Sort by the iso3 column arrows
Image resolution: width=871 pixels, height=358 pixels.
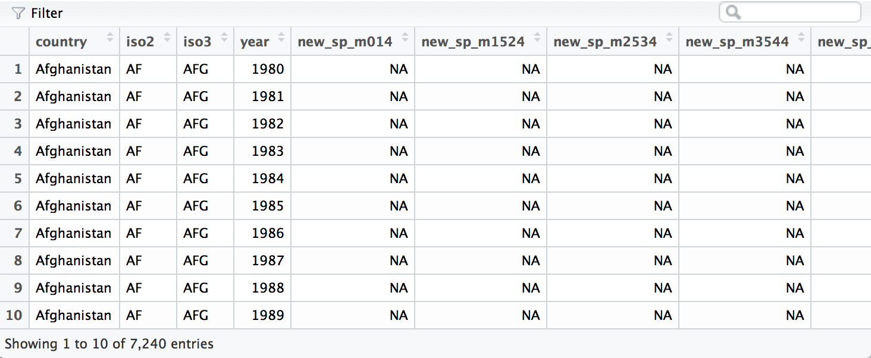[x=224, y=38]
